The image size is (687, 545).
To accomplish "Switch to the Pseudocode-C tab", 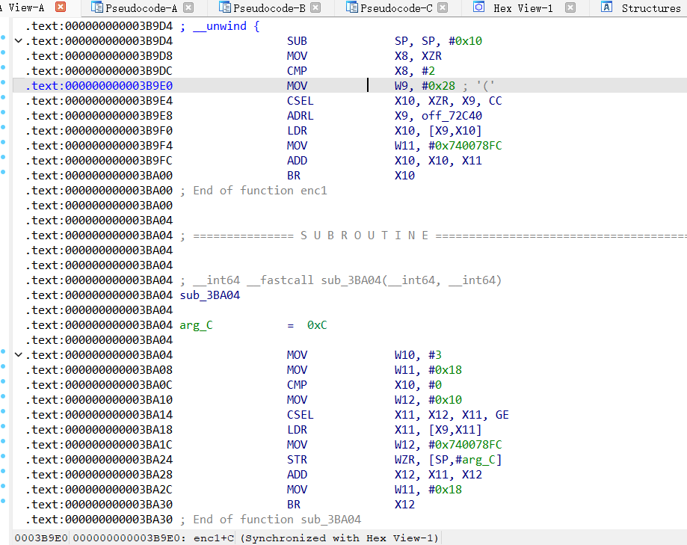I will click(x=396, y=8).
